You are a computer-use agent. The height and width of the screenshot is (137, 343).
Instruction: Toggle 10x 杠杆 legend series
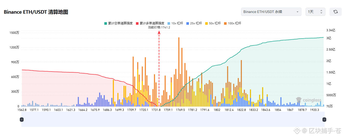point(175,23)
